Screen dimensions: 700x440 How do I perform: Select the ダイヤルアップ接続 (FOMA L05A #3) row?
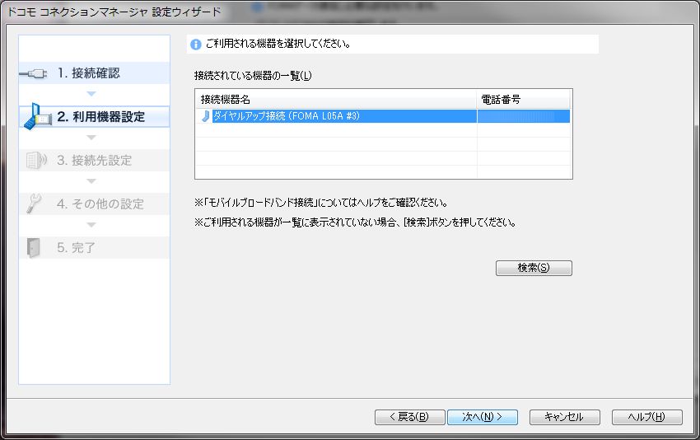tap(383, 116)
